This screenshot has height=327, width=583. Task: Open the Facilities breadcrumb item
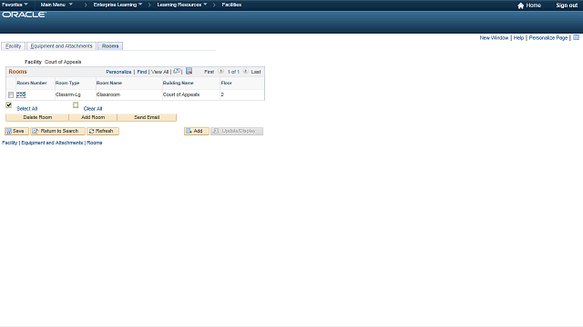(231, 5)
